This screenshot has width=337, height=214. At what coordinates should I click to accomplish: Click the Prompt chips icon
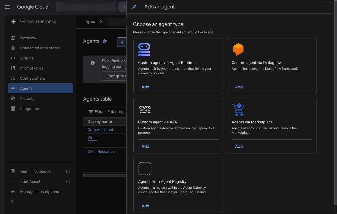13,68
